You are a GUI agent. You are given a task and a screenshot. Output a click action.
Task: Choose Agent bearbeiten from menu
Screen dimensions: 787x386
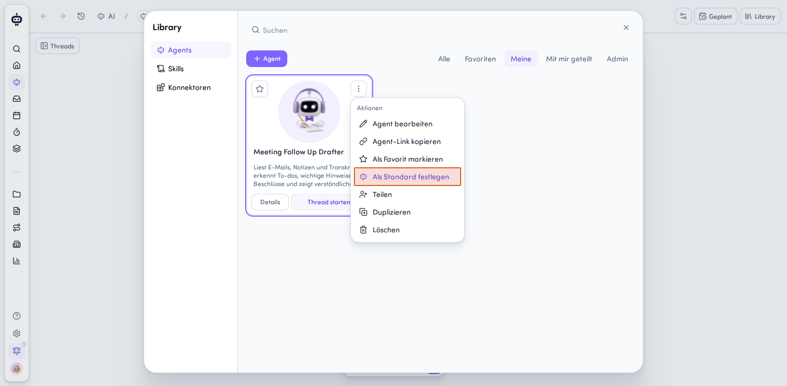(x=408, y=124)
